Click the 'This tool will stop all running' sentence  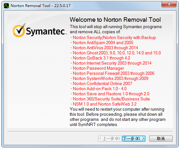click(116, 29)
